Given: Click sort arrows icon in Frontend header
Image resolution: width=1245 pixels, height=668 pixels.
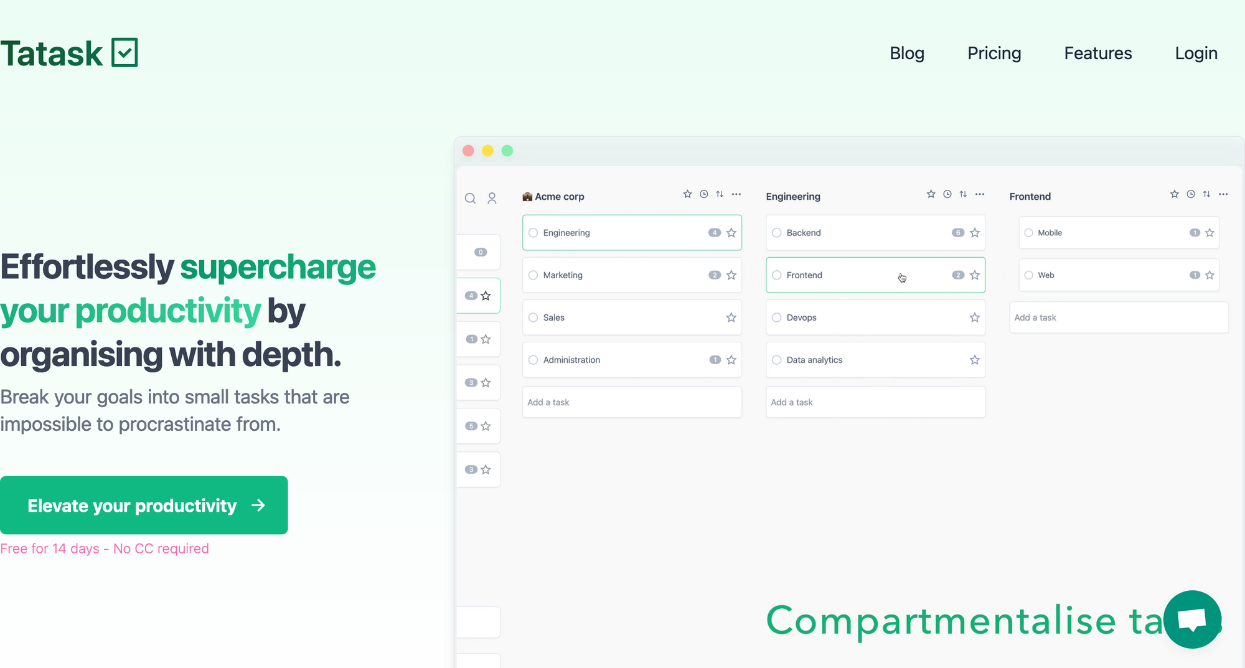Looking at the screenshot, I should coord(1206,194).
